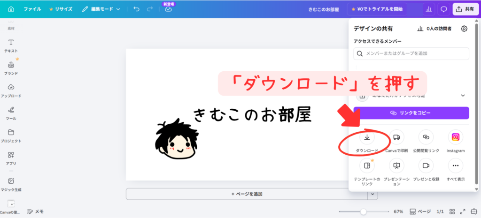481x218 pixels.
Task: Select the テンプレートのリンク icon
Action: click(x=367, y=165)
